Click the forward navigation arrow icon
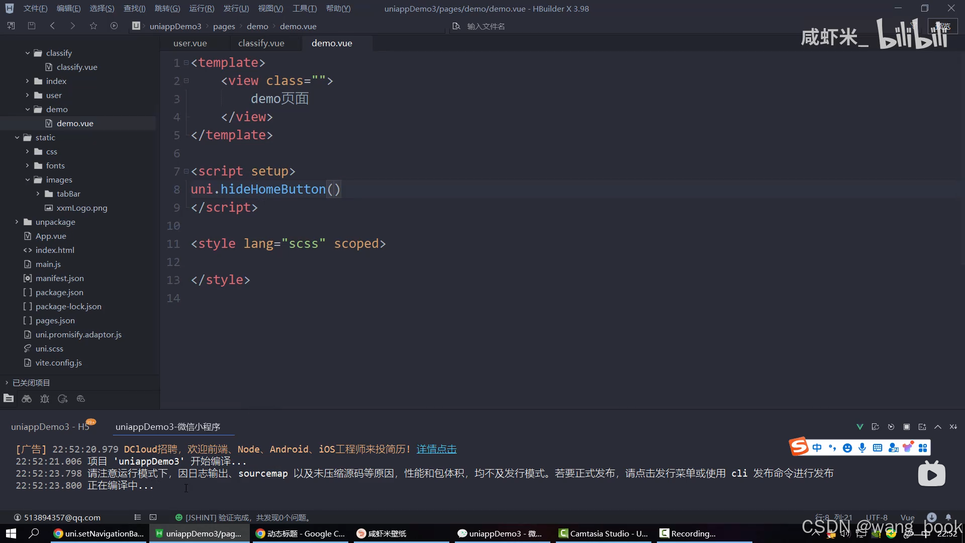Image resolution: width=965 pixels, height=543 pixels. [x=72, y=26]
